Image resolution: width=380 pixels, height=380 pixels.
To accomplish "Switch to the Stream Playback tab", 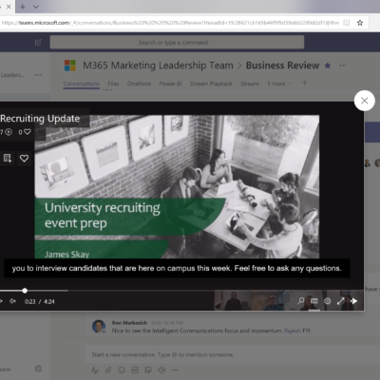I will pyautogui.click(x=211, y=84).
